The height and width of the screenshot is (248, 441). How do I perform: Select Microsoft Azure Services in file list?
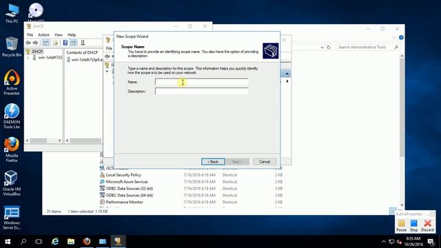[127, 182]
